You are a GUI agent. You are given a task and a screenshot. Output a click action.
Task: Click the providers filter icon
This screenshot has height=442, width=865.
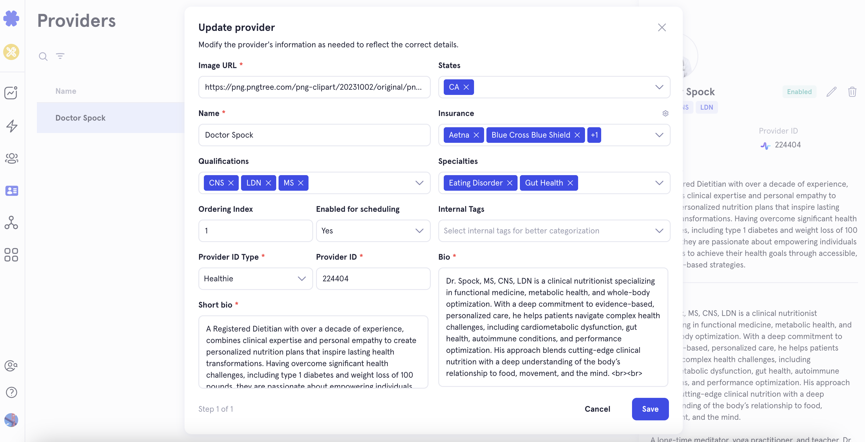tap(60, 56)
